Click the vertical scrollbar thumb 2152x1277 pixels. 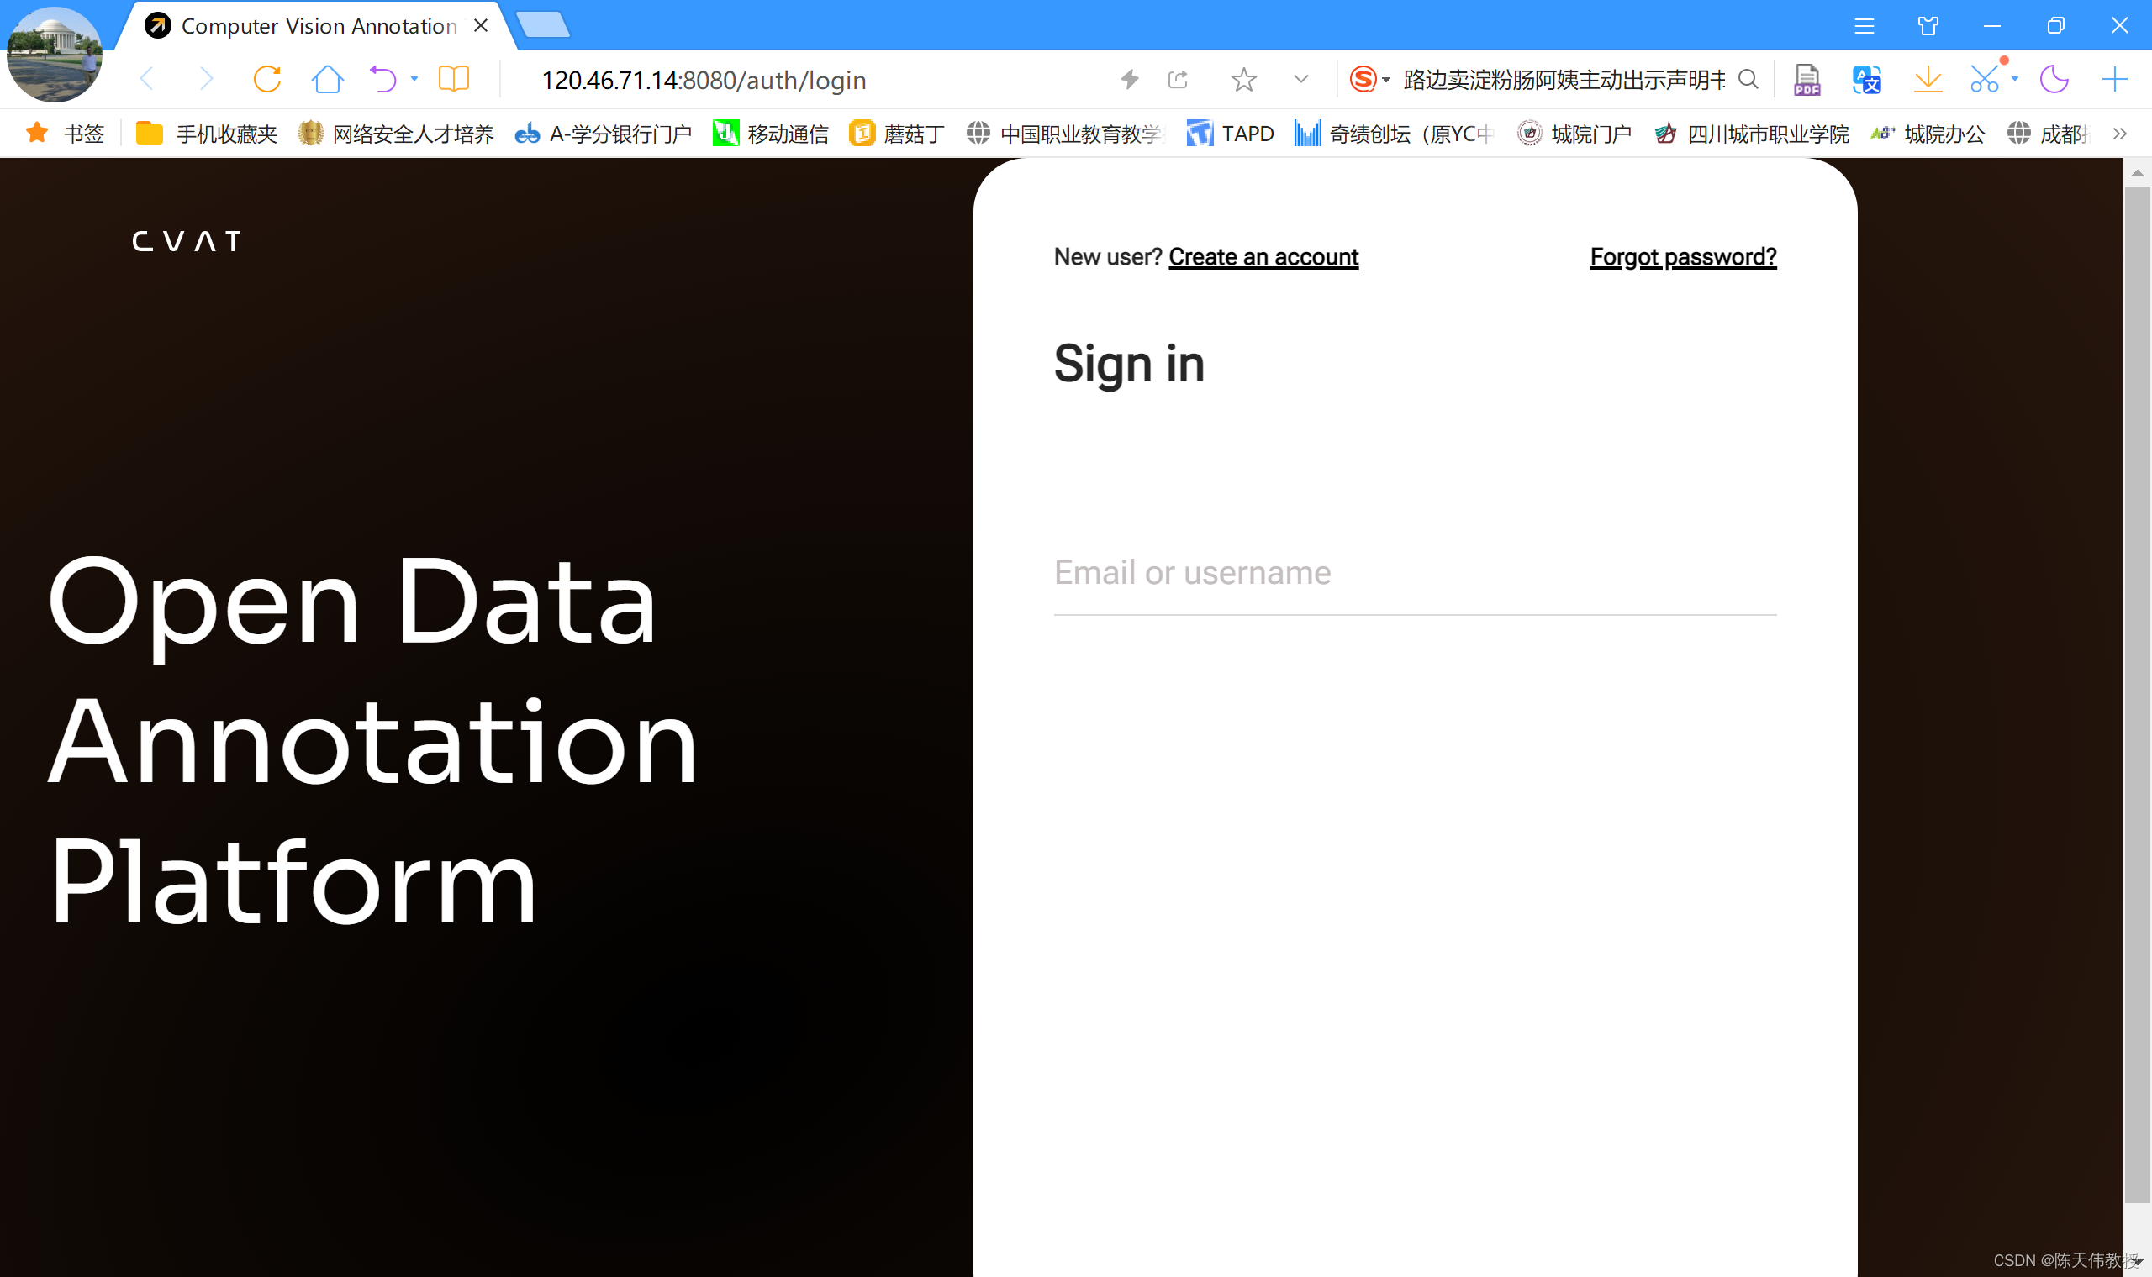coord(2138,694)
